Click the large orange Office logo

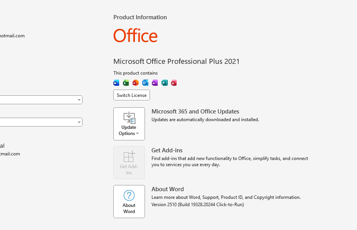pyautogui.click(x=135, y=36)
